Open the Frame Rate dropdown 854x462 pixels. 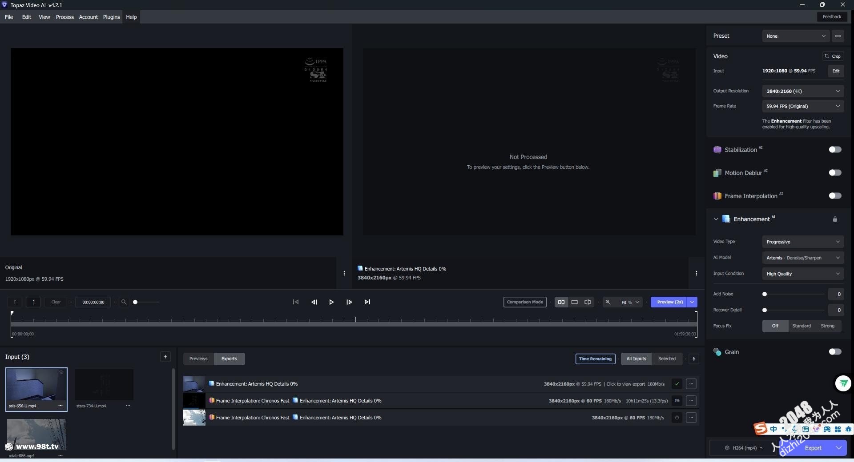pyautogui.click(x=803, y=107)
